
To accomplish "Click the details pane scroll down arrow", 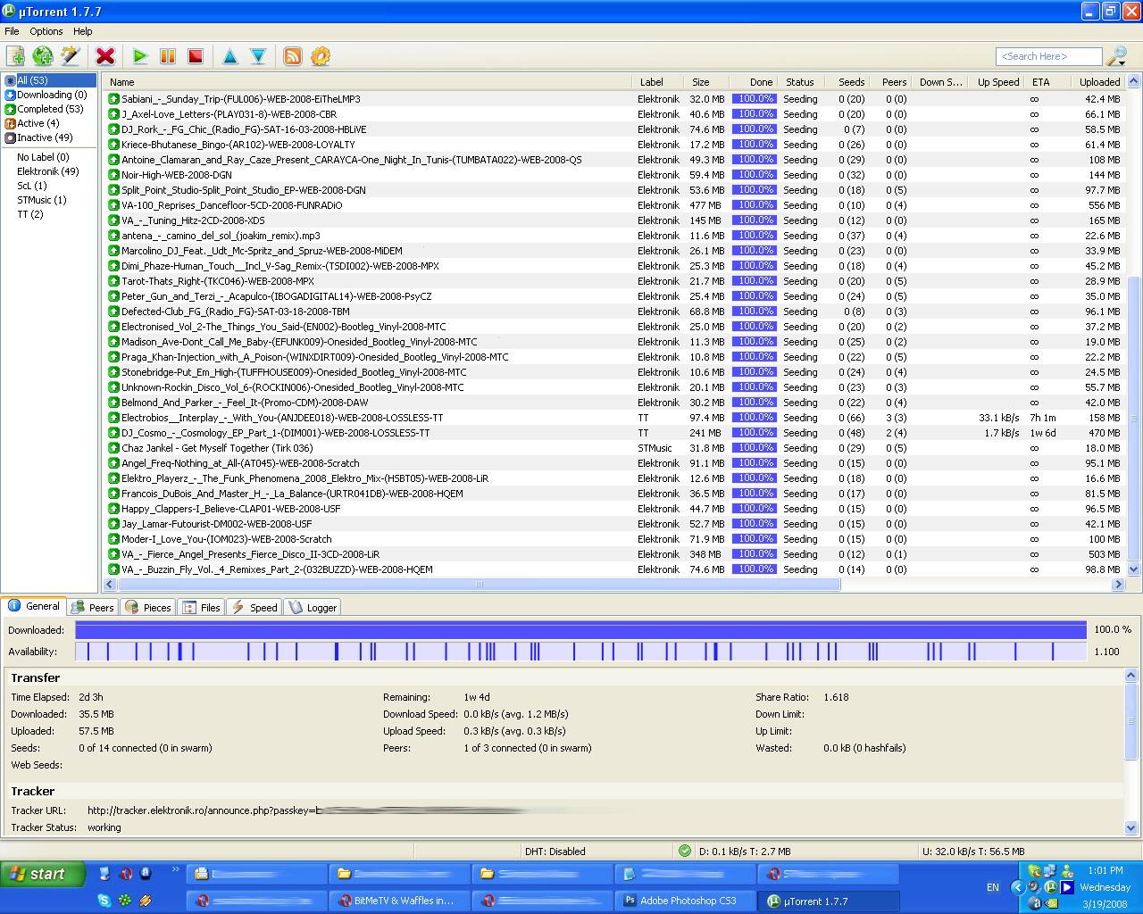I will point(1131,827).
